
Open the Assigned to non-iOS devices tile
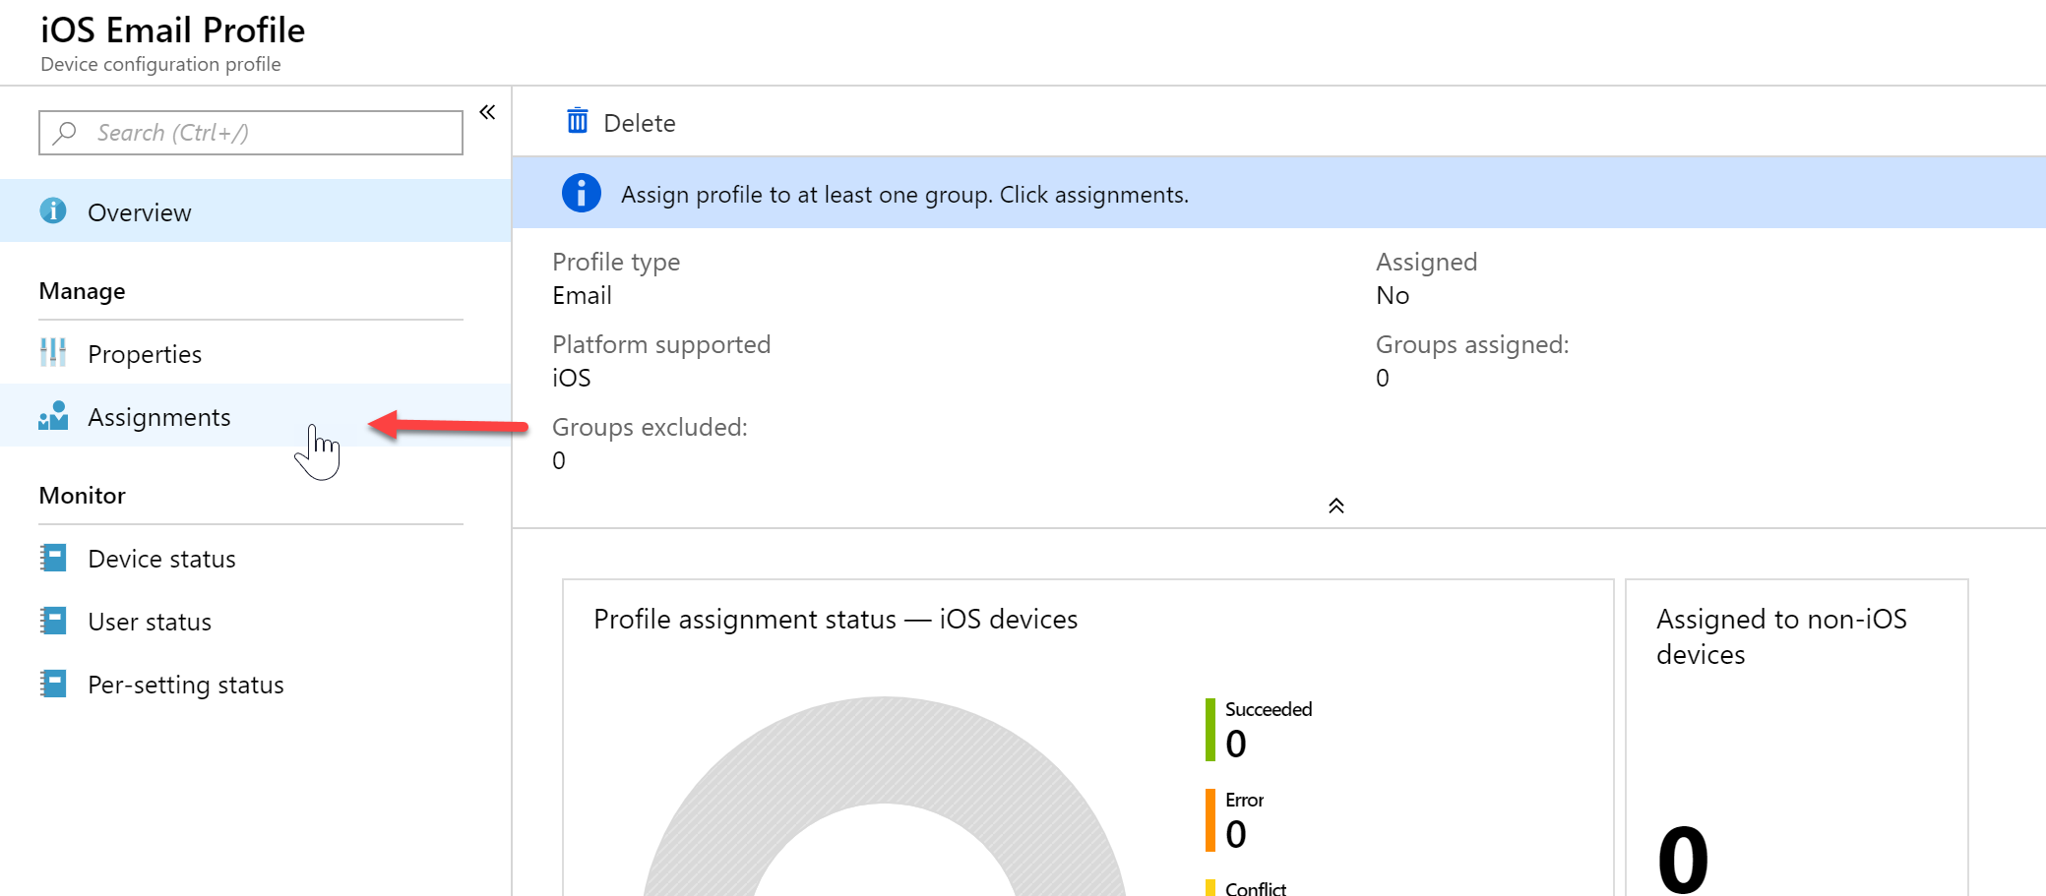(x=1797, y=738)
